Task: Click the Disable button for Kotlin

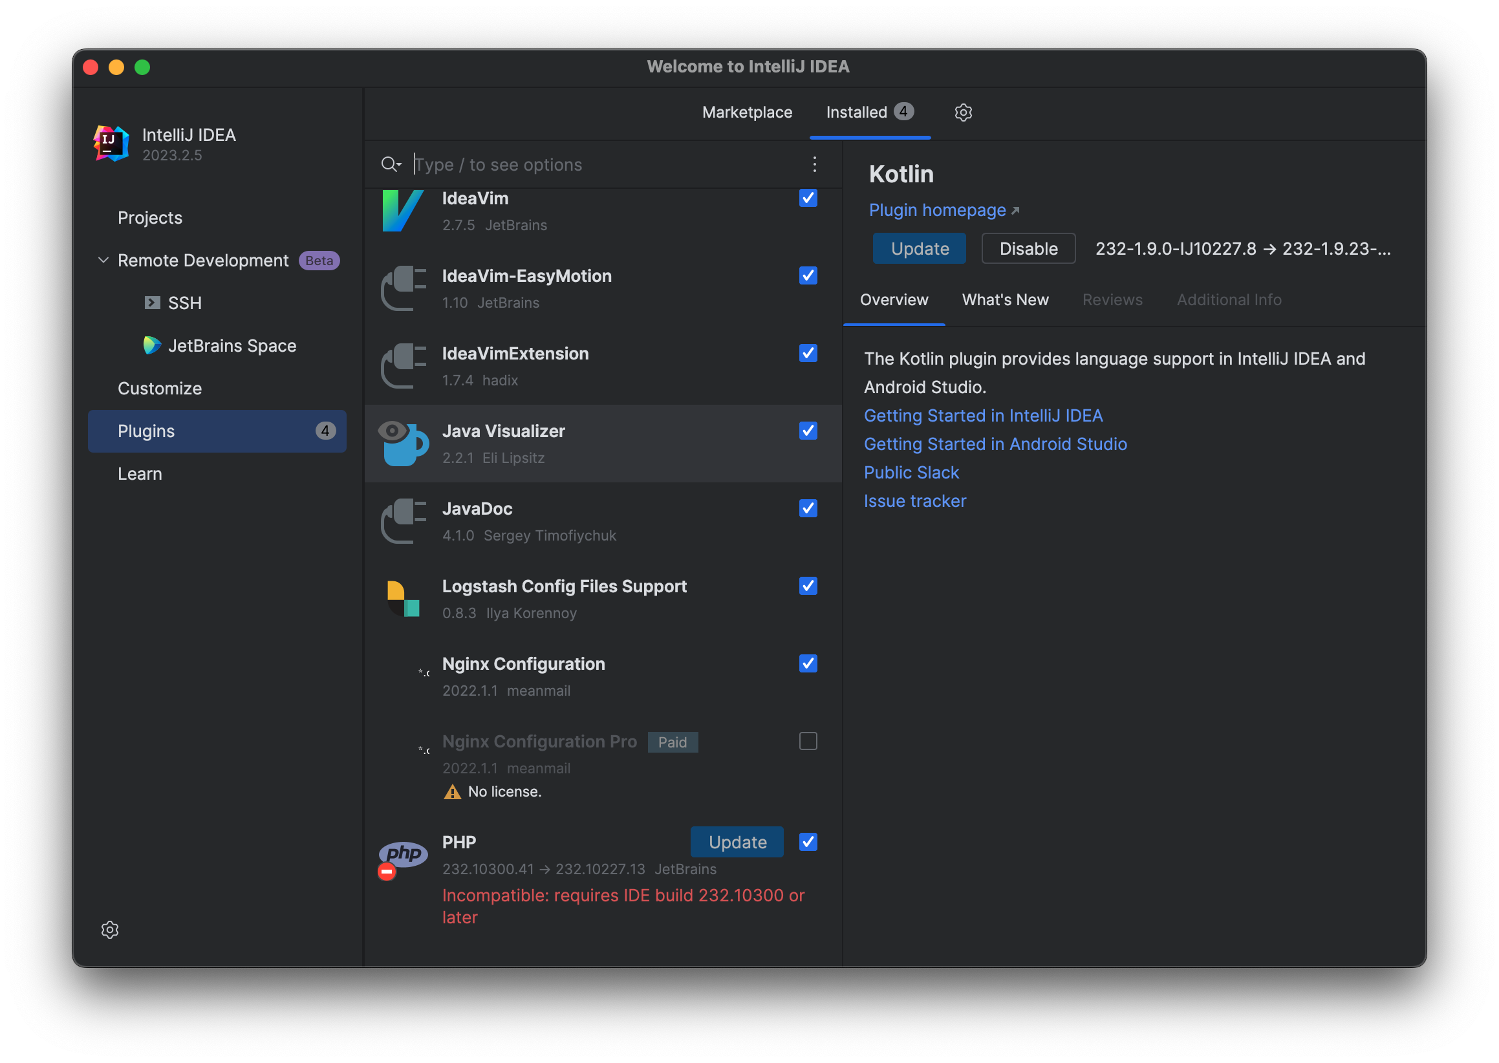Action: [1028, 249]
